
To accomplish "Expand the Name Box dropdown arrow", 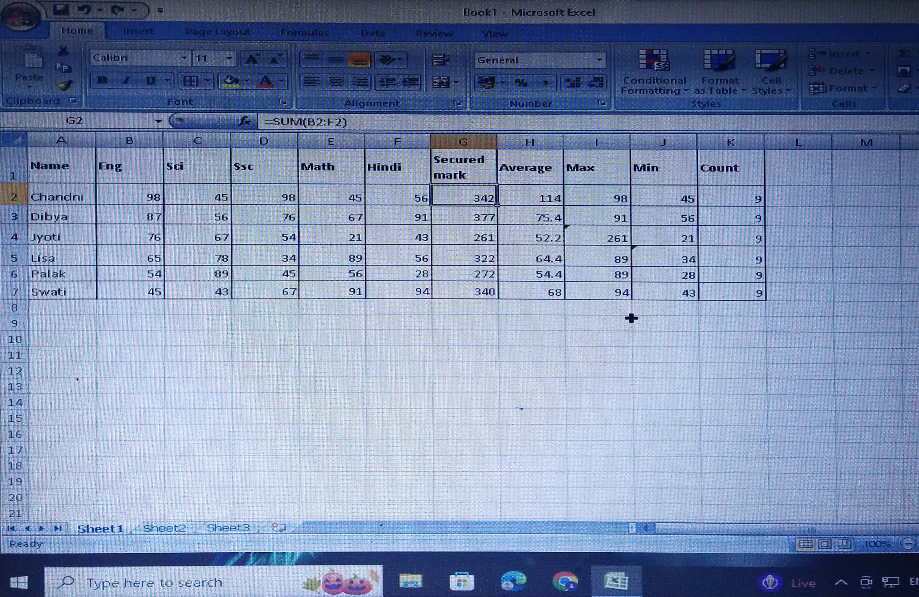I will coord(158,121).
